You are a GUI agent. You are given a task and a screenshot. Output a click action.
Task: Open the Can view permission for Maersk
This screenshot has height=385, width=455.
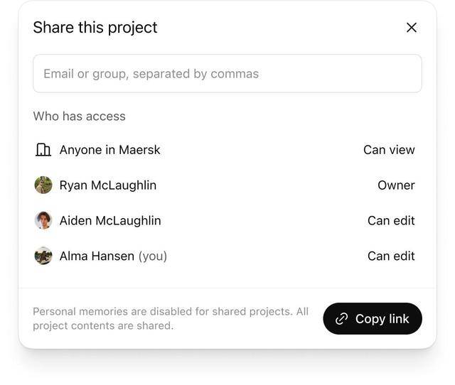click(388, 150)
